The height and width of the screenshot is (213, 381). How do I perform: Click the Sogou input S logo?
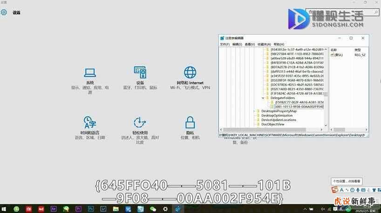coord(334,190)
